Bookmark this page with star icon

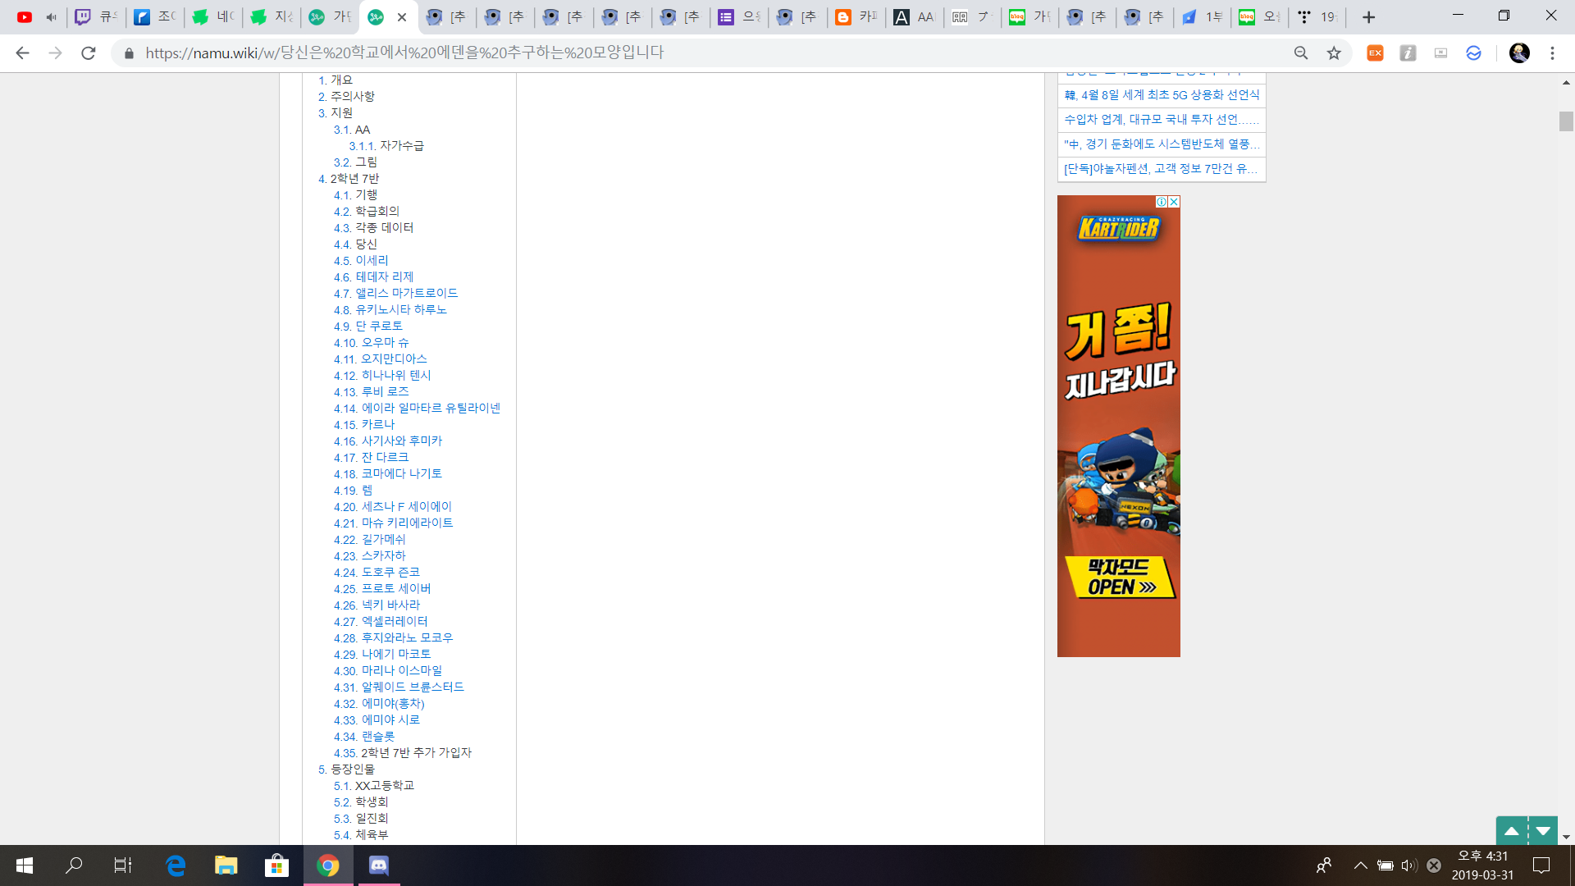(x=1334, y=53)
